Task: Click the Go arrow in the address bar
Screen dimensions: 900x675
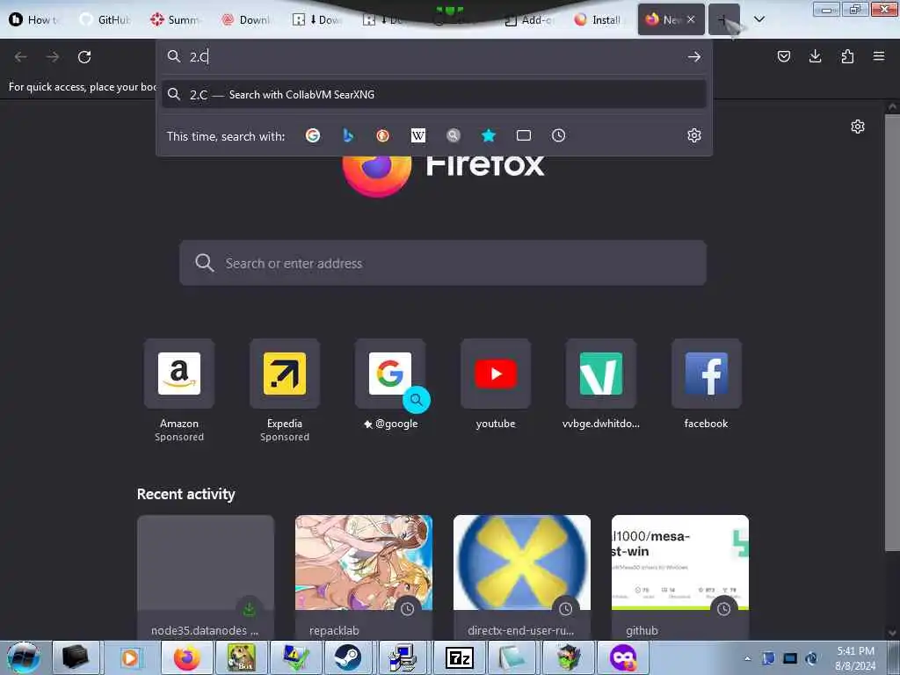Action: [694, 56]
